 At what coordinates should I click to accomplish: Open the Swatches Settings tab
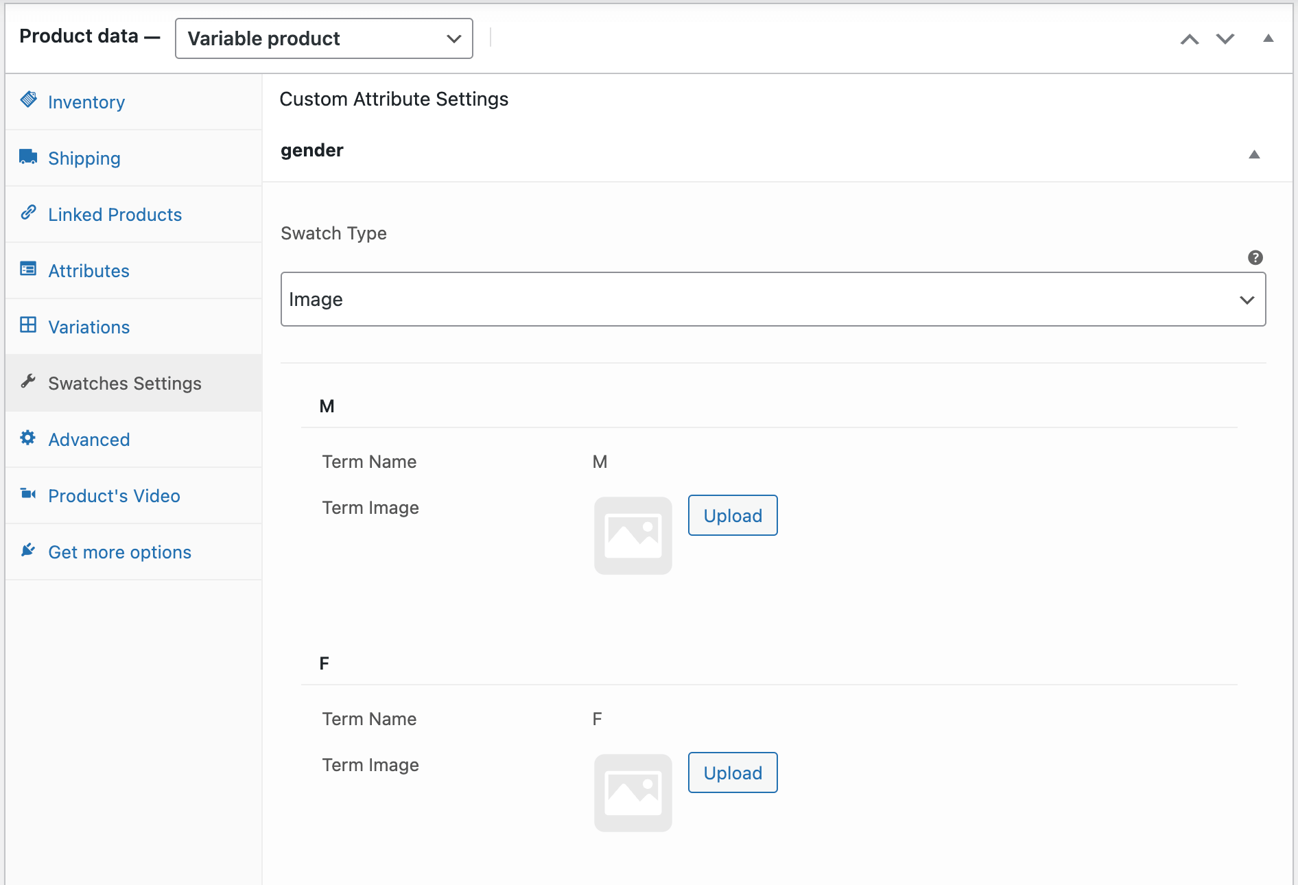(125, 383)
